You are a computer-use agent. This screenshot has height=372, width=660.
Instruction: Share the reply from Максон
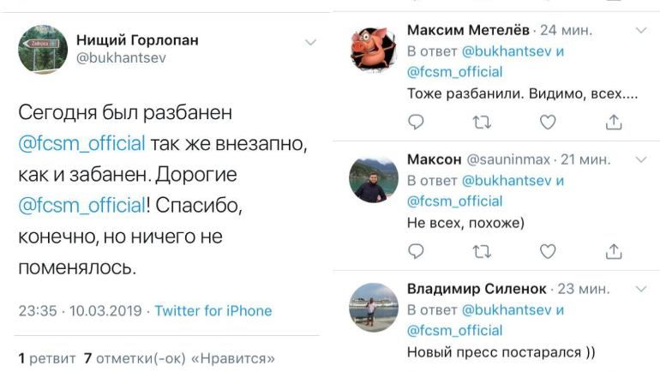coord(613,251)
